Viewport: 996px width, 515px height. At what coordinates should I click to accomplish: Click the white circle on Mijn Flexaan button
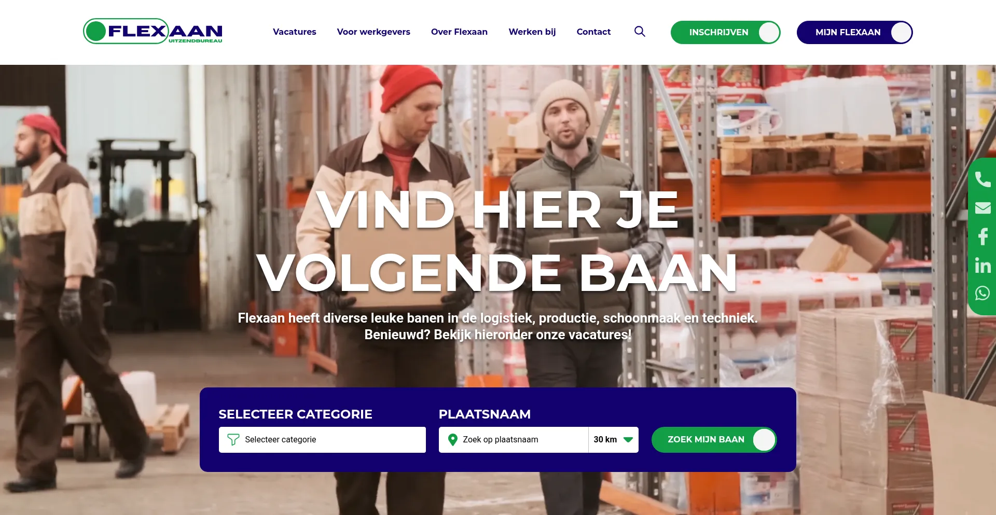(901, 32)
